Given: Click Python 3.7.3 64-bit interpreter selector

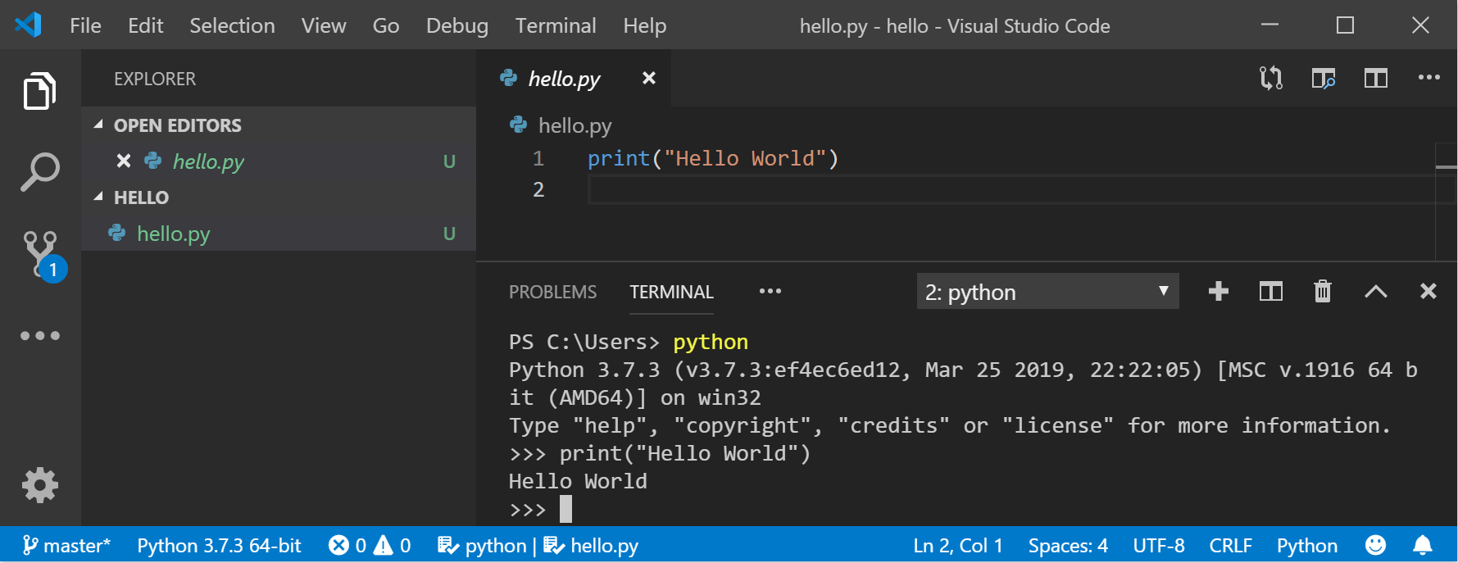Looking at the screenshot, I should 219,546.
